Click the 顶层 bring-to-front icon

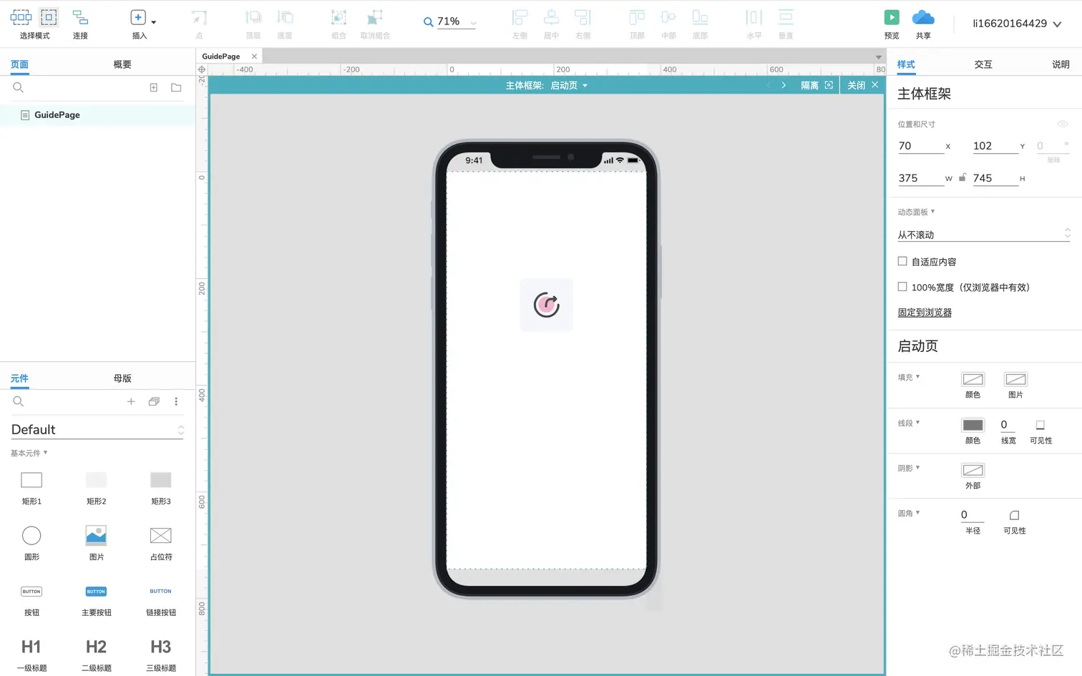tap(253, 17)
